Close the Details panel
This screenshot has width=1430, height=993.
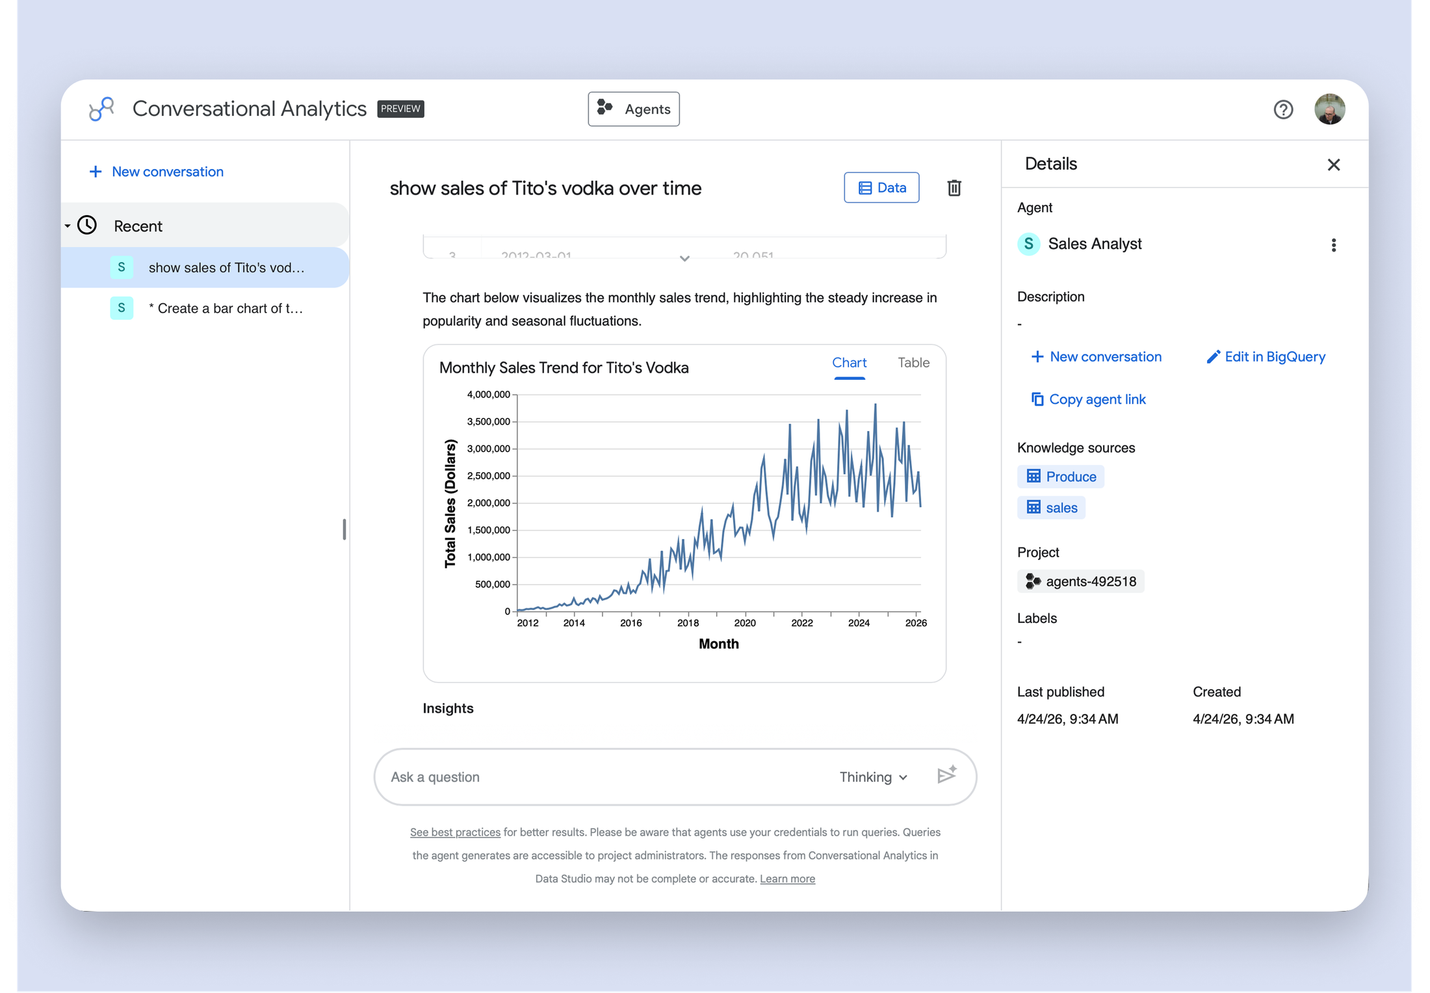(1333, 165)
